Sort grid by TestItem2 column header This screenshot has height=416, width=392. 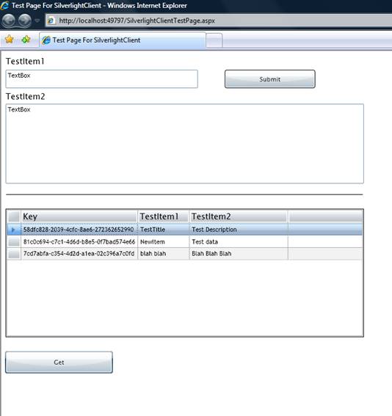point(239,216)
